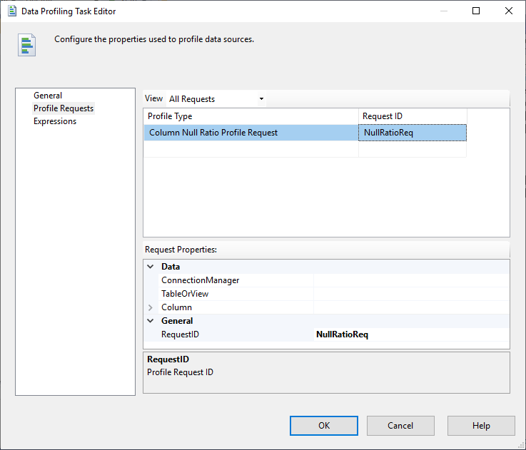The width and height of the screenshot is (526, 450).
Task: Open Help for this dialog
Action: pyautogui.click(x=481, y=426)
